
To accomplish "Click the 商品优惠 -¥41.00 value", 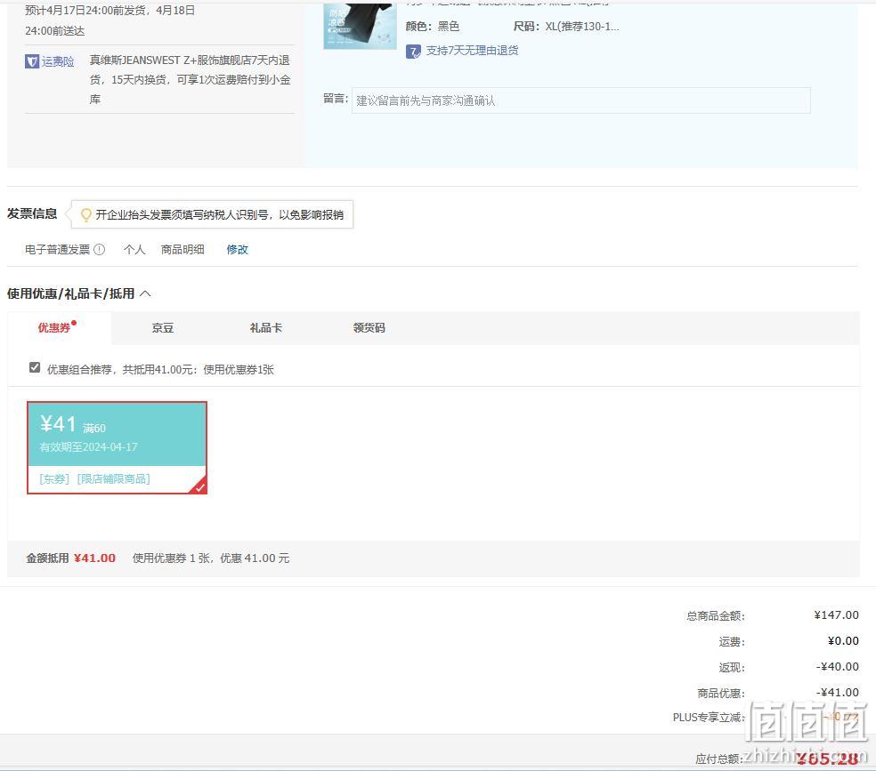I will (x=837, y=692).
